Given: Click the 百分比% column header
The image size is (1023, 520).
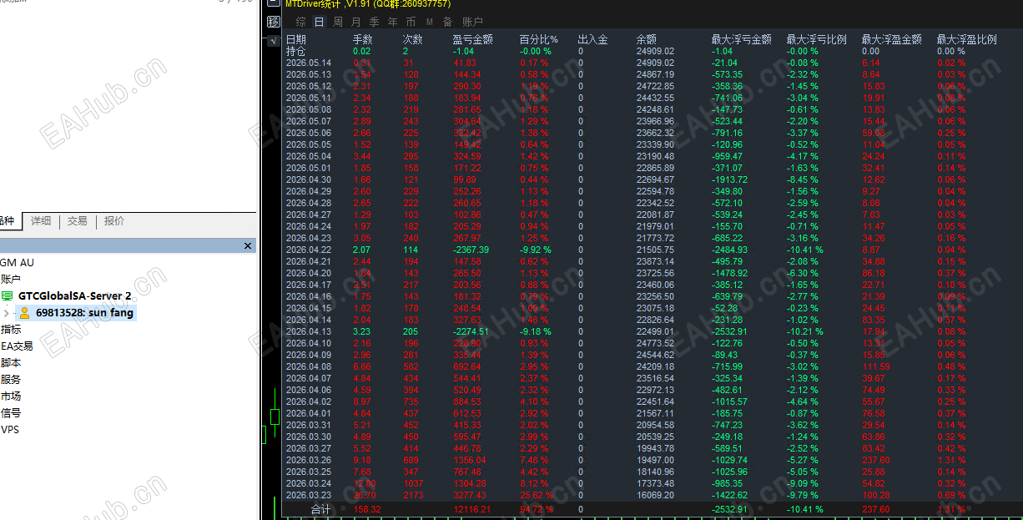Looking at the screenshot, I should point(539,39).
